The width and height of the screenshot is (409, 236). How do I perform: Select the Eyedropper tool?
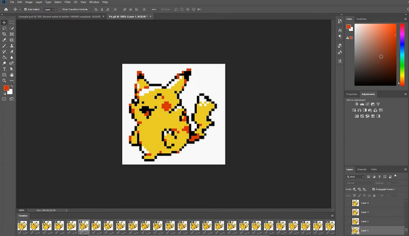4,40
